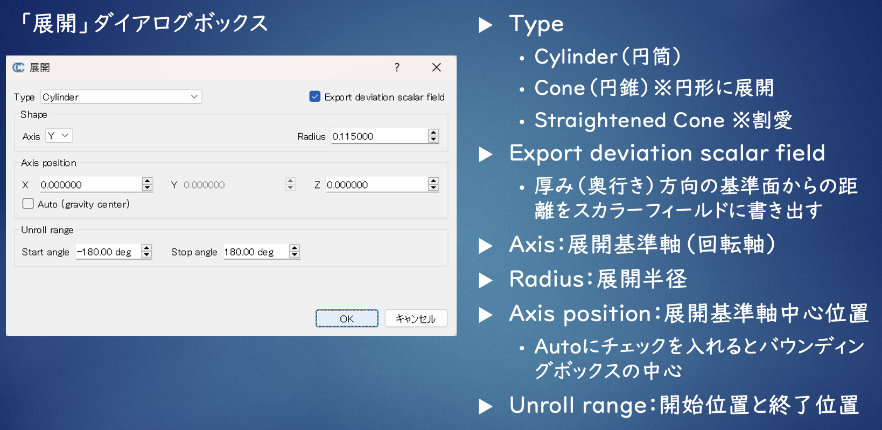Close the 展開 dialog with X

436,67
